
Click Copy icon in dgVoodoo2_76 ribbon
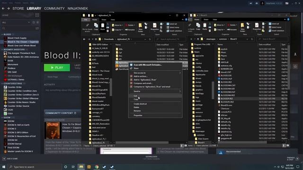(96, 27)
